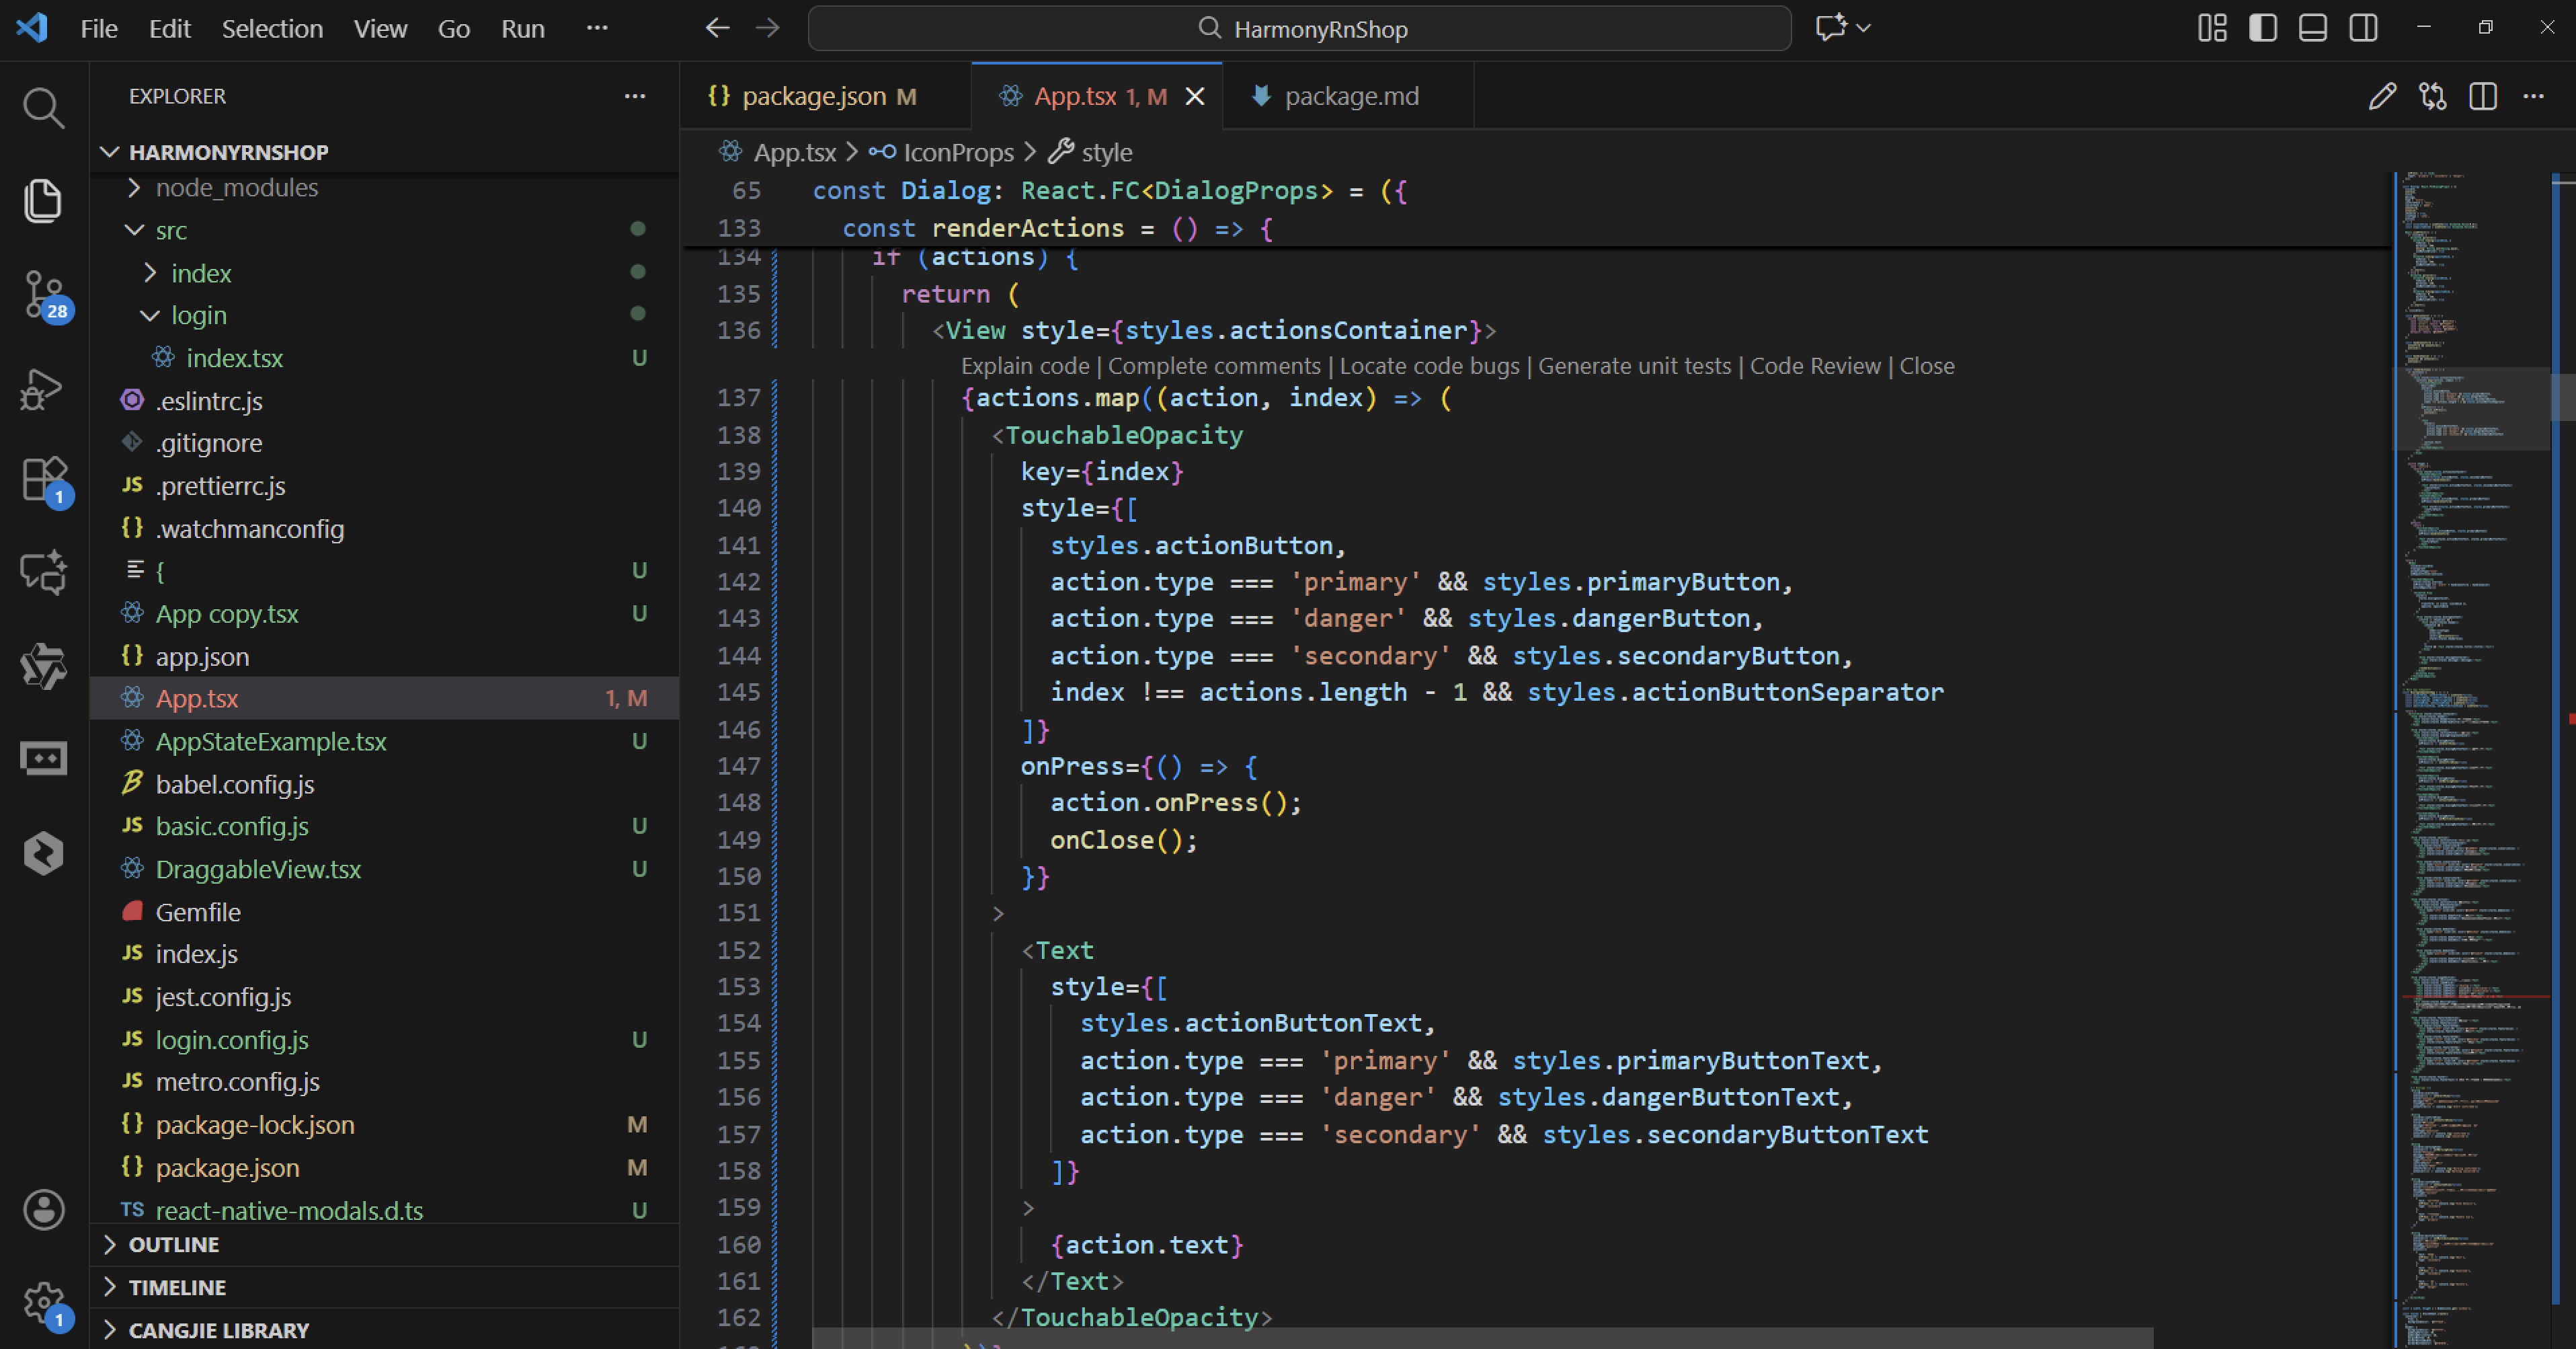Toggle the bottom panel visibility
The width and height of the screenshot is (2576, 1349).
click(x=2313, y=28)
